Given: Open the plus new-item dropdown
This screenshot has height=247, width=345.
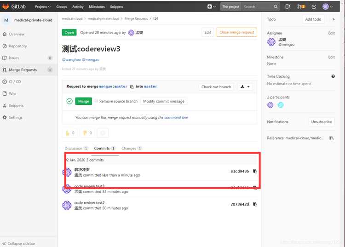Looking at the screenshot, I should pyautogui.click(x=212, y=6).
